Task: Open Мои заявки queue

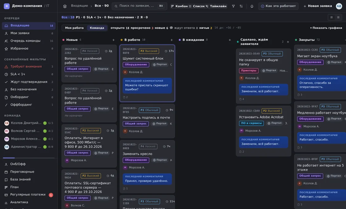Action: coord(29,33)
